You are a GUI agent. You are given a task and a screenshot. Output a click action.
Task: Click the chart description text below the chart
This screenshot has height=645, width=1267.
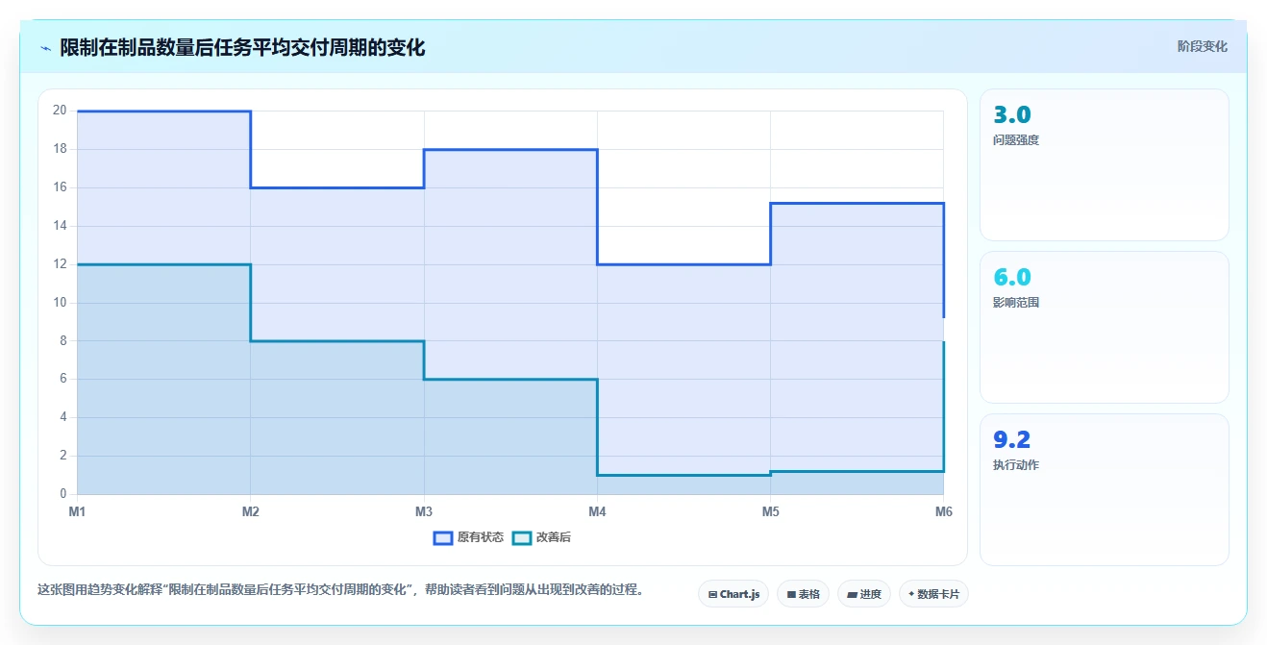tap(340, 589)
